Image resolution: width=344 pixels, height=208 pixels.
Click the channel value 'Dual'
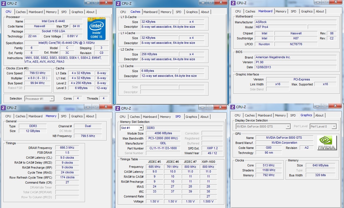point(88,126)
